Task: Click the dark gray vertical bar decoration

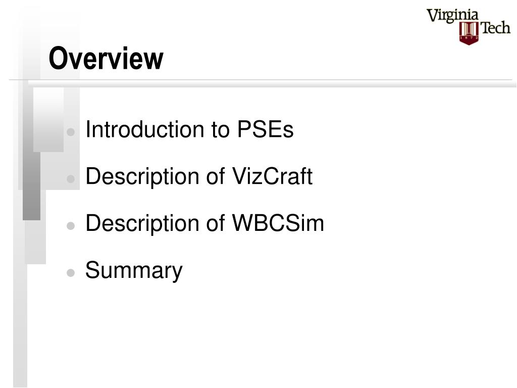Action: click(x=32, y=186)
